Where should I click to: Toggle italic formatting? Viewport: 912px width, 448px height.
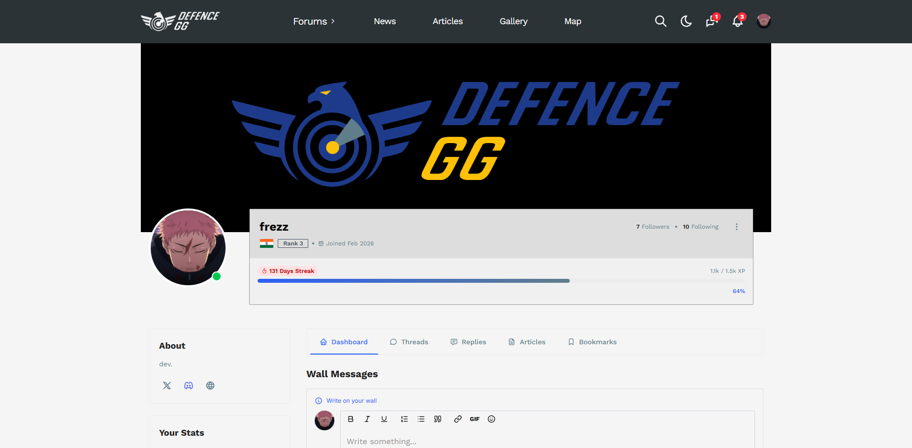point(367,419)
